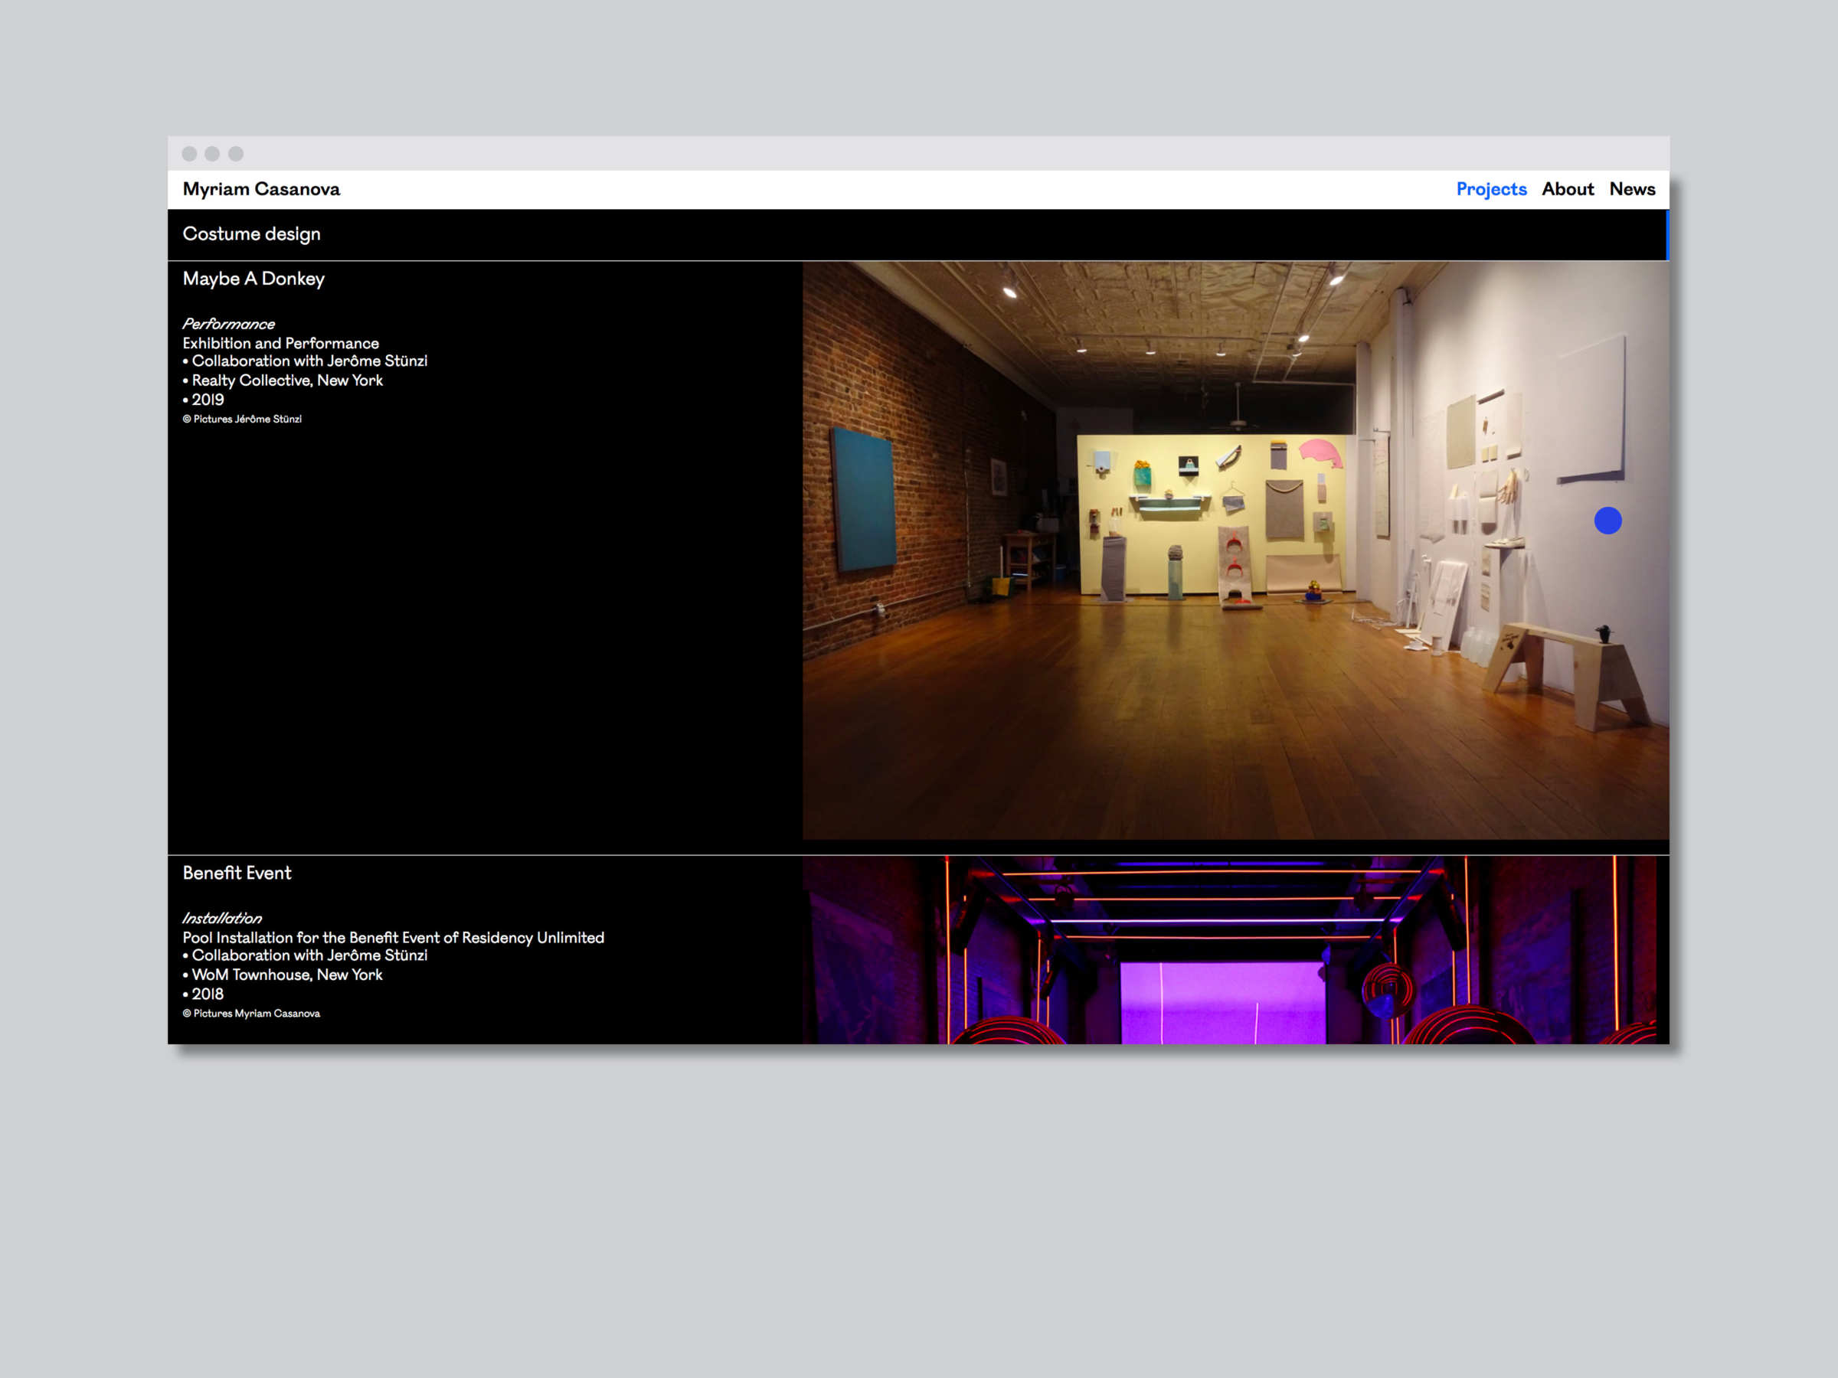Click the blue circle on the gallery image
Viewport: 1838px width, 1378px height.
[x=1607, y=521]
